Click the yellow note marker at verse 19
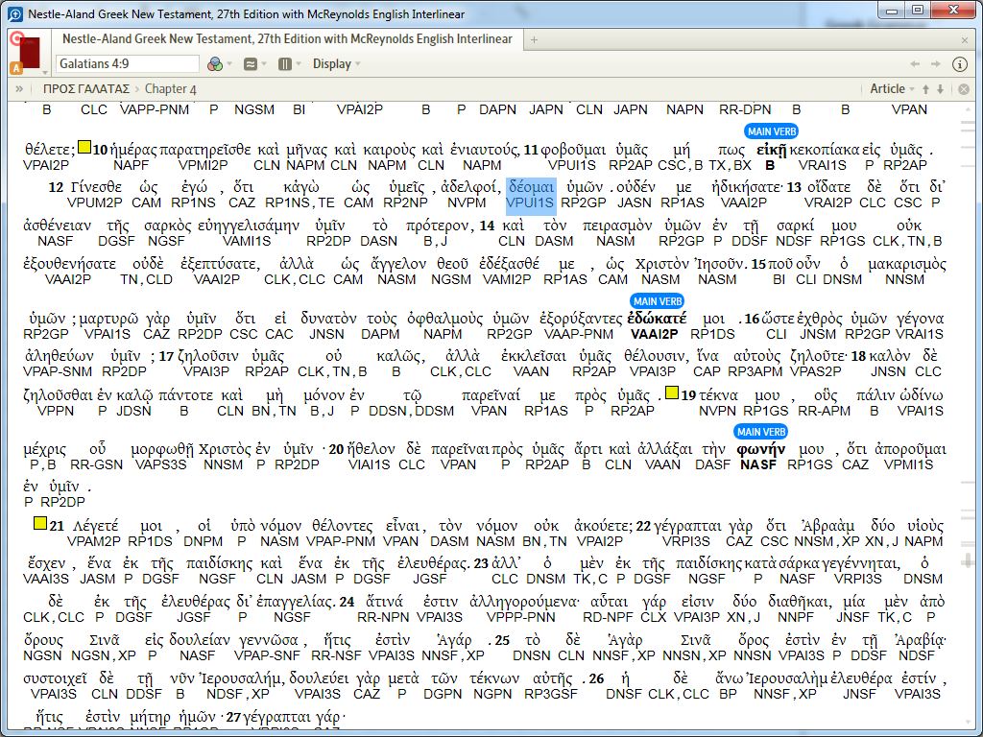Image resolution: width=983 pixels, height=737 pixels. pyautogui.click(x=671, y=392)
